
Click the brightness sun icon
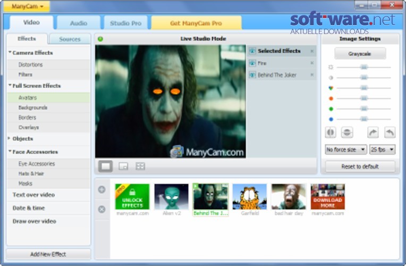click(331, 67)
